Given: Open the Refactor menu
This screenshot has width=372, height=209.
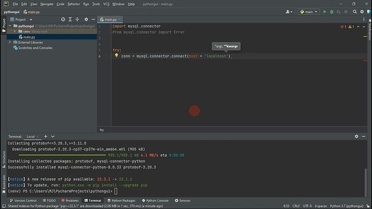Looking at the screenshot, I should tap(74, 4).
